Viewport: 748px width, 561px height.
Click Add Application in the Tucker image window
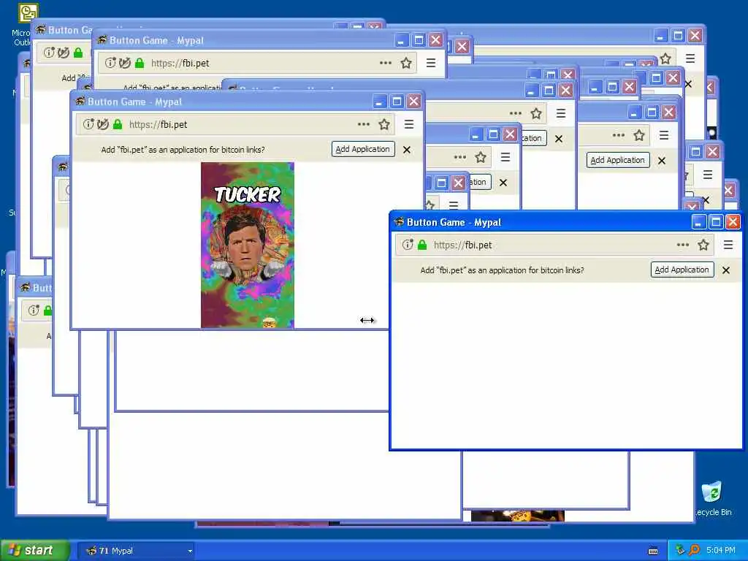click(362, 149)
